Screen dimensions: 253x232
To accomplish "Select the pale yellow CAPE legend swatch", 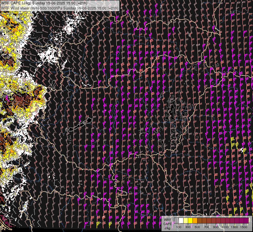I will pyautogui.click(x=186, y=221).
